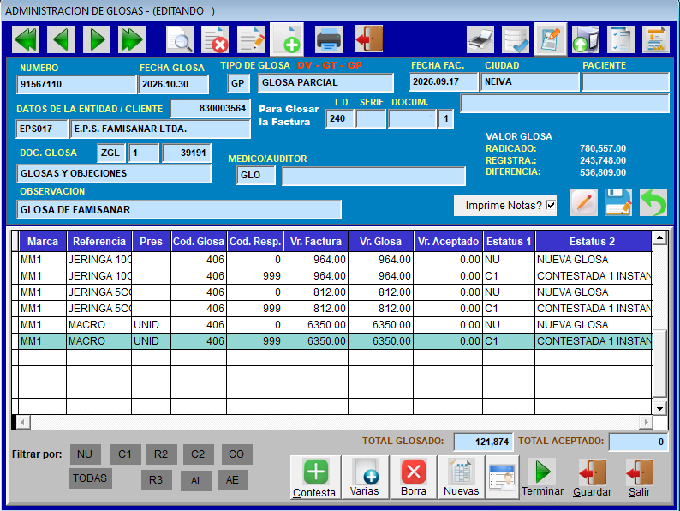Filter glosas by NU status
Viewport: 680px width, 511px height.
(85, 454)
